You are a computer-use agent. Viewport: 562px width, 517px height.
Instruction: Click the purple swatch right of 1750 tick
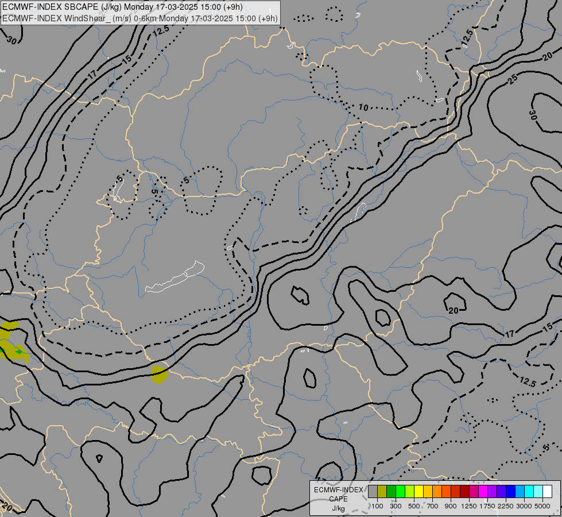(x=493, y=492)
